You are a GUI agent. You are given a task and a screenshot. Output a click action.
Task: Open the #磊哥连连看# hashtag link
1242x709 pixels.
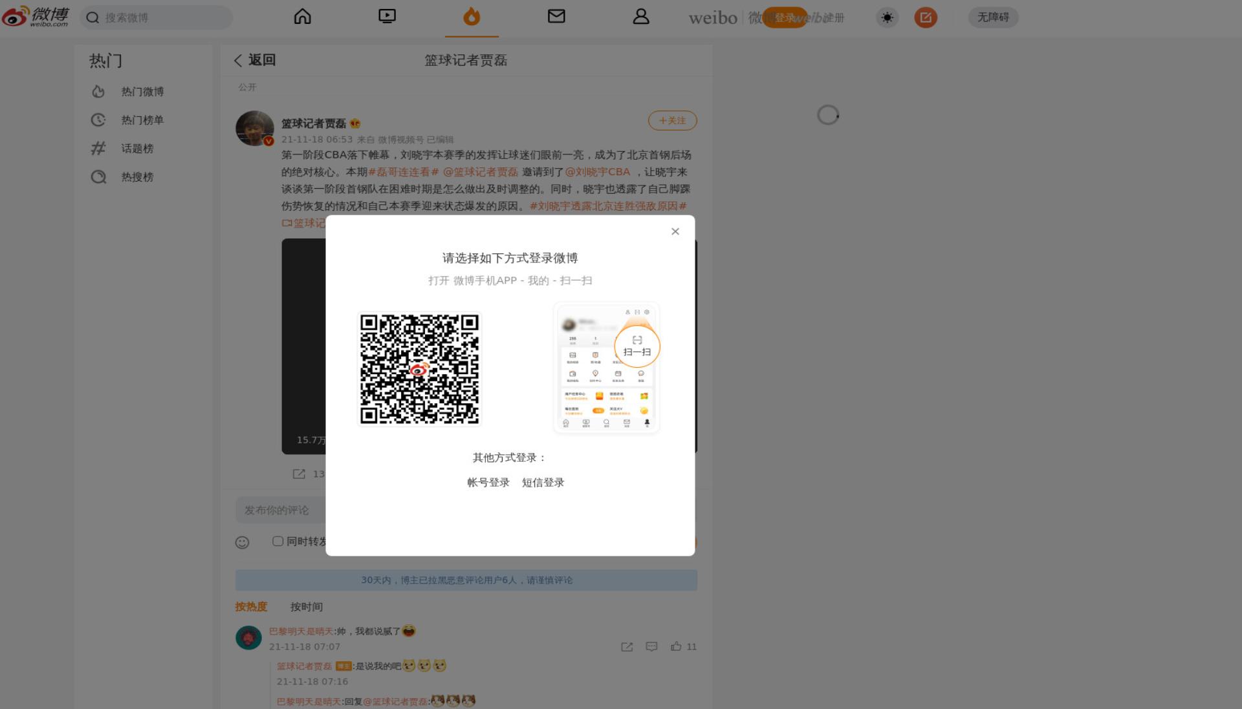pos(404,172)
